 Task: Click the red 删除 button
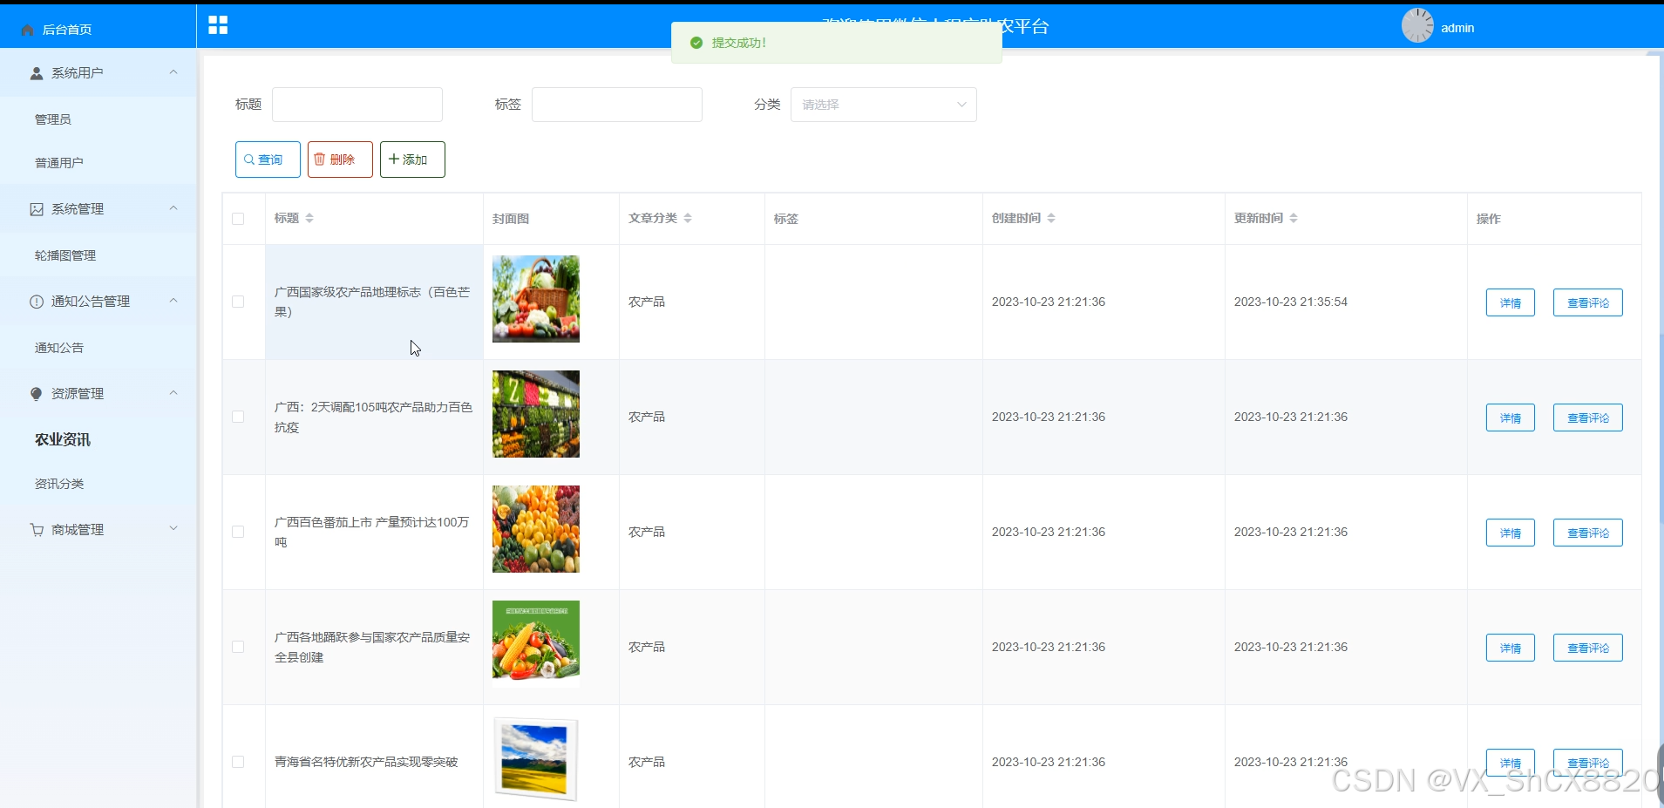[x=340, y=160]
